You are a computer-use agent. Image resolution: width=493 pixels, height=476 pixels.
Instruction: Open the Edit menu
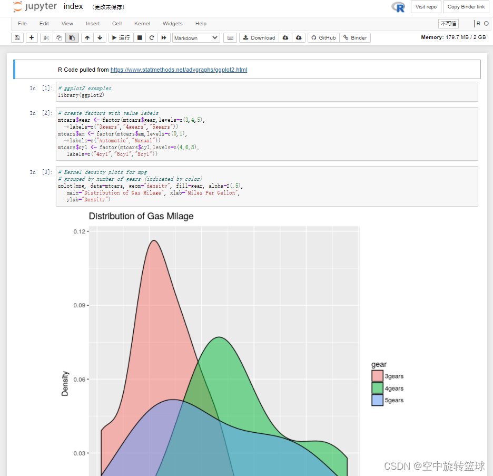[x=44, y=24]
